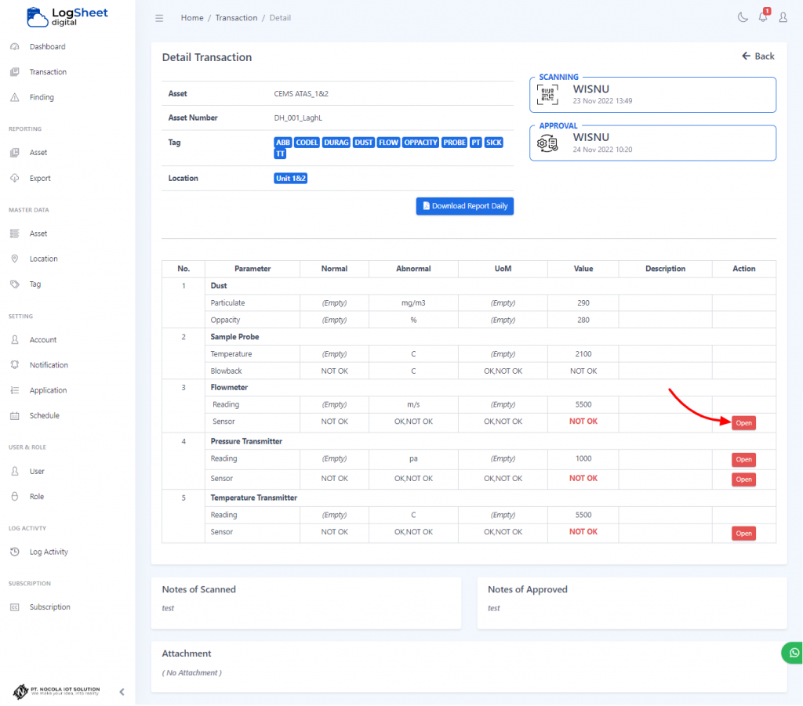Open the Pressure Transmitter Reading finding
This screenshot has width=803, height=706.
click(x=743, y=459)
